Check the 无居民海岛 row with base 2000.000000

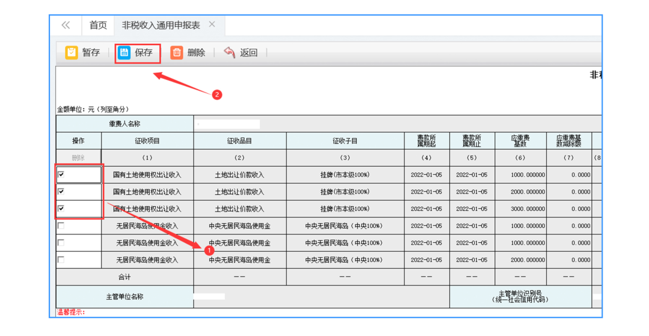pos(61,260)
